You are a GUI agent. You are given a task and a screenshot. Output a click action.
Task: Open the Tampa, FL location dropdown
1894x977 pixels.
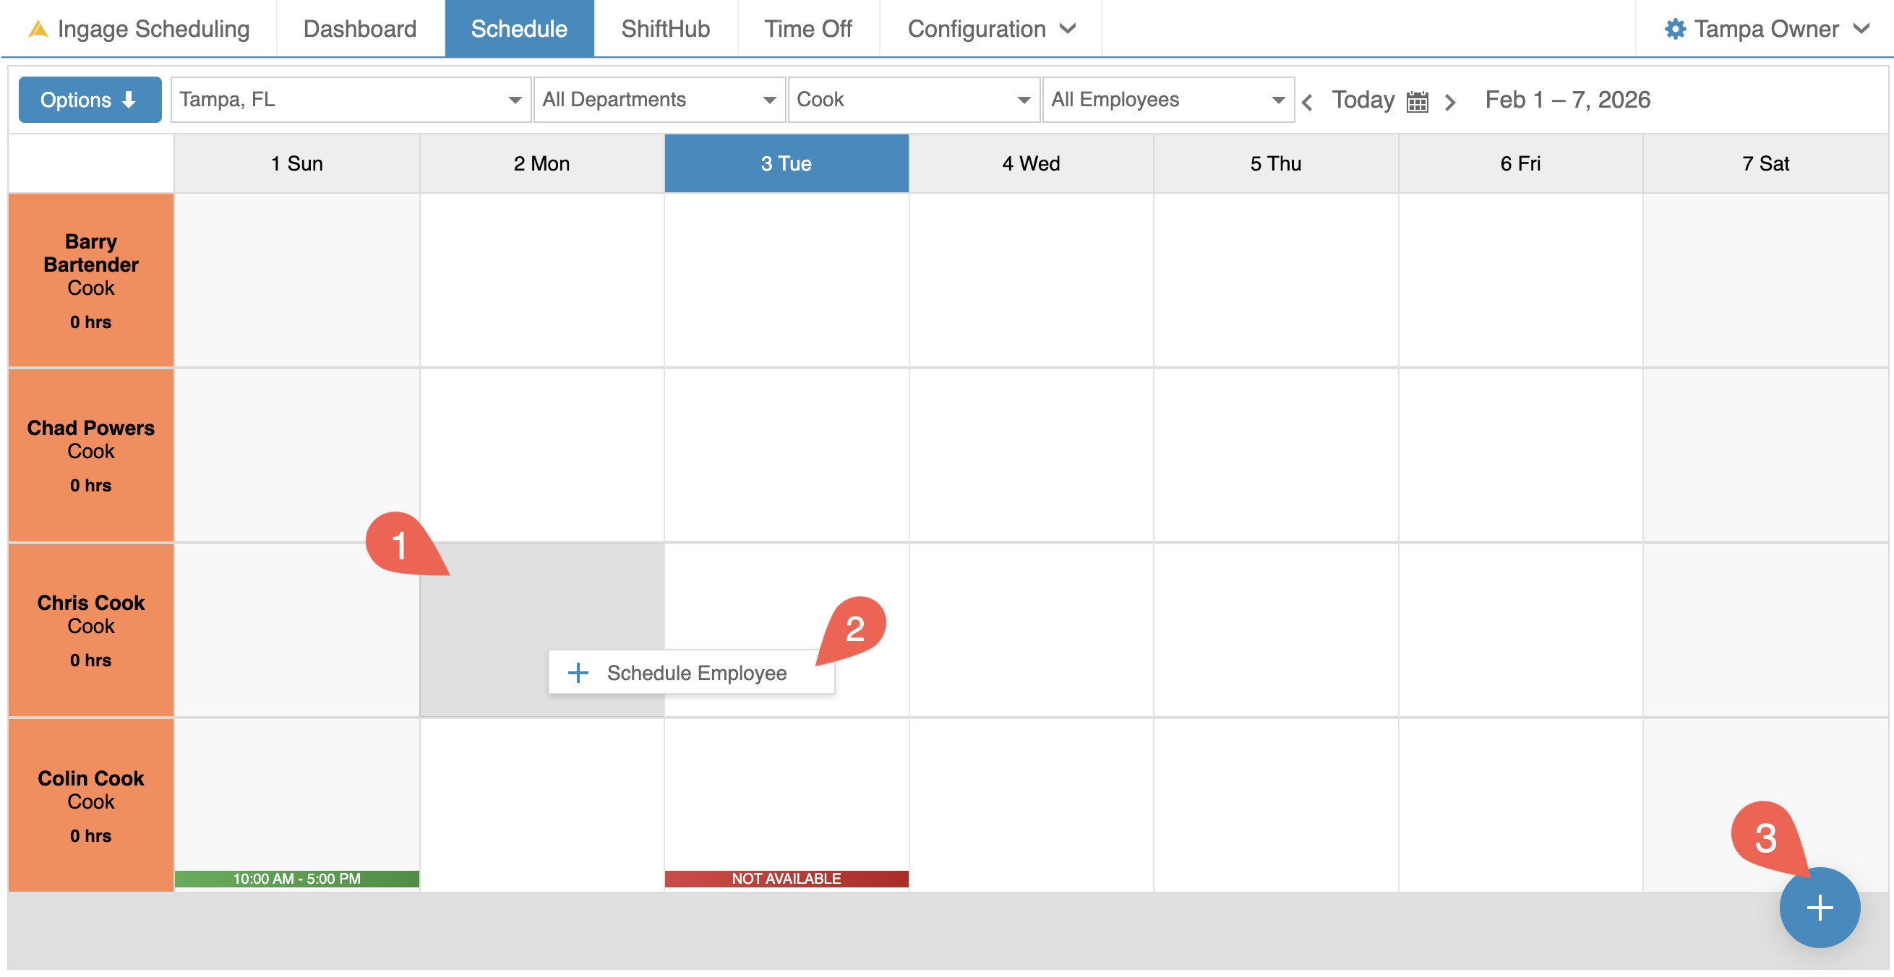pyautogui.click(x=350, y=99)
